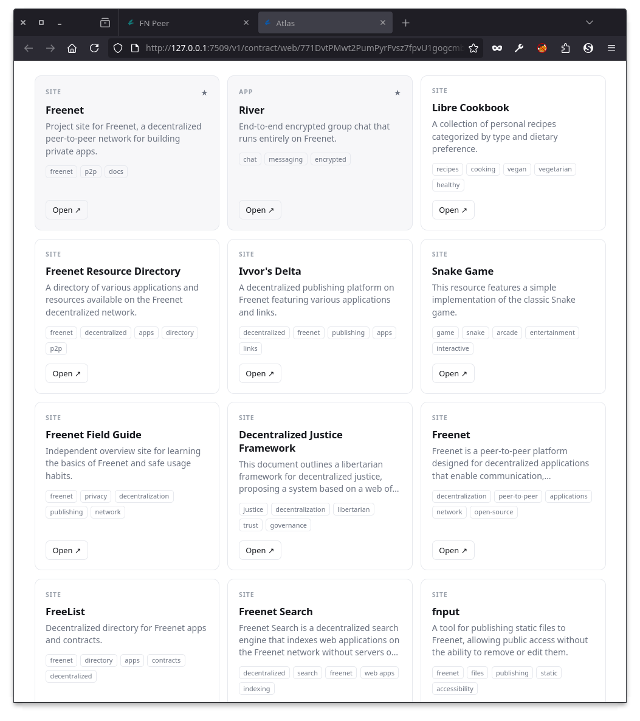Click the shield tracking protection icon
Viewport: 640px width, 721px height.
[x=118, y=48]
